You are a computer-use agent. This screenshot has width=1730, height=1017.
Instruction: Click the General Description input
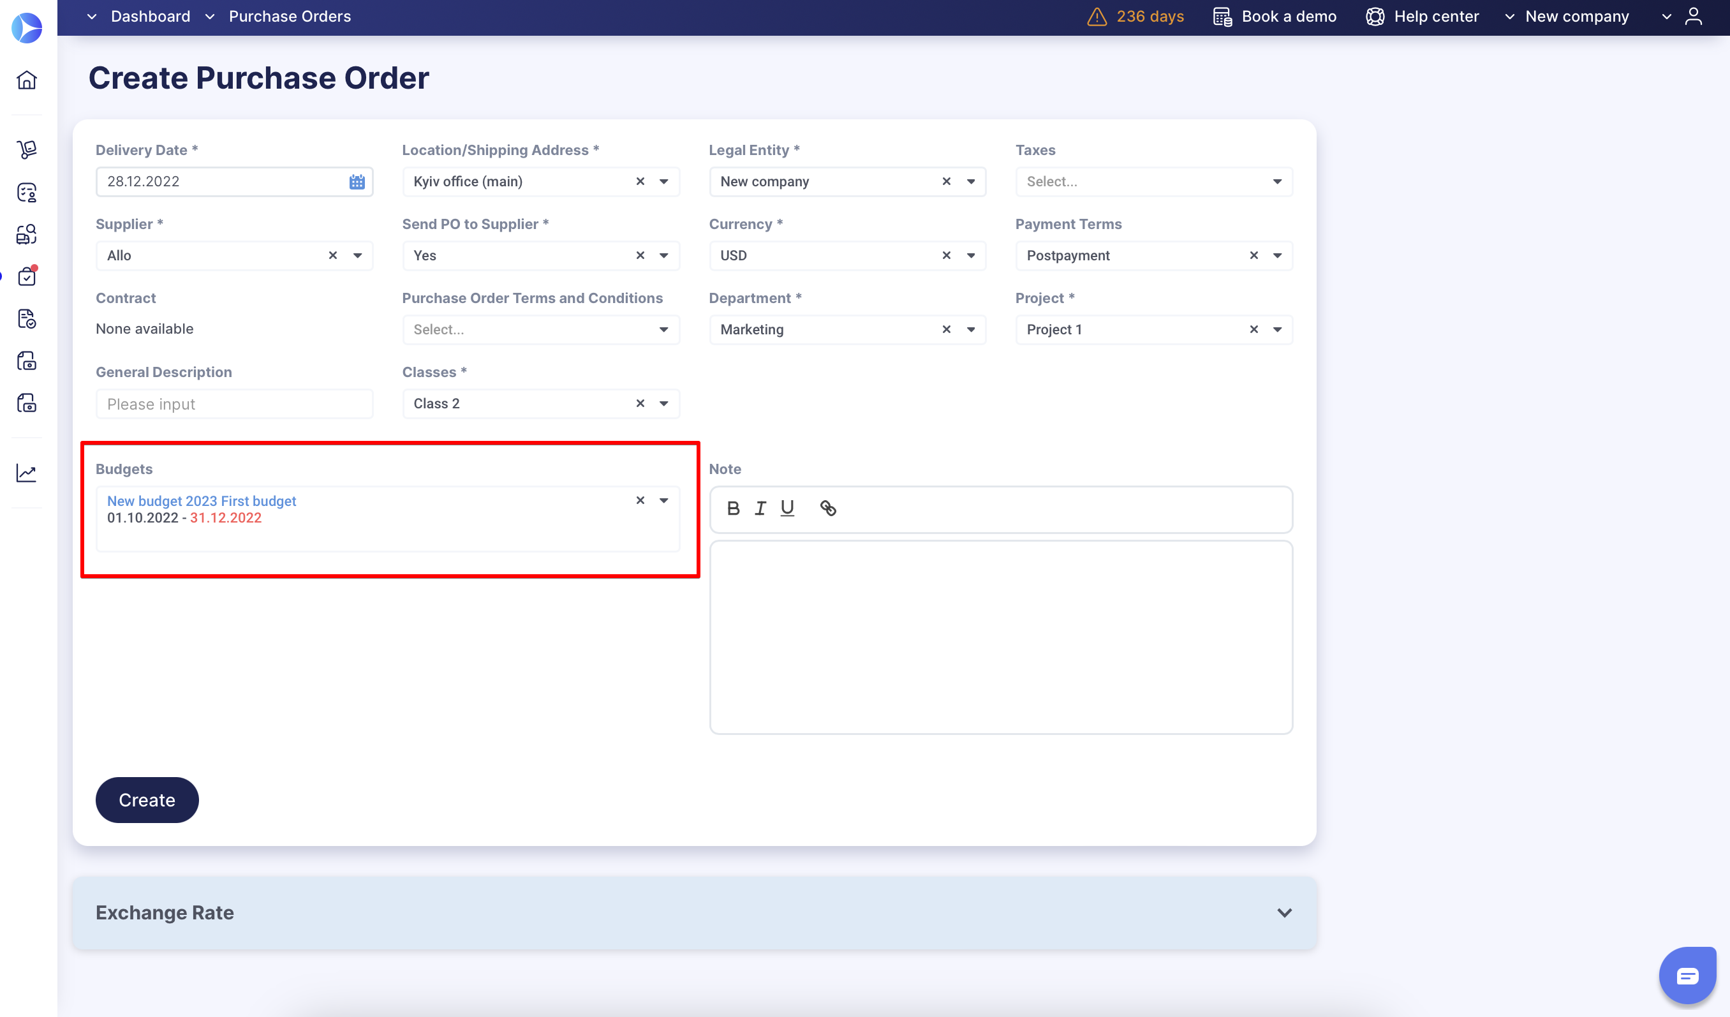(x=234, y=404)
